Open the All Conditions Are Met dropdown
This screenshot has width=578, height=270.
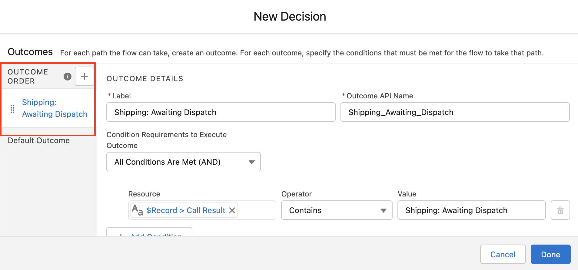183,162
